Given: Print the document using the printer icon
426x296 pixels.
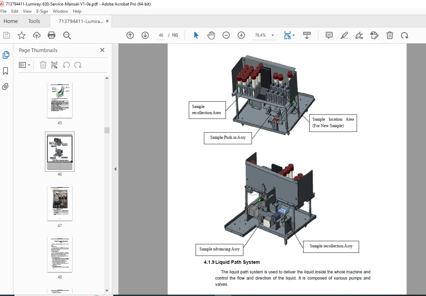Looking at the screenshot, I should (51, 35).
